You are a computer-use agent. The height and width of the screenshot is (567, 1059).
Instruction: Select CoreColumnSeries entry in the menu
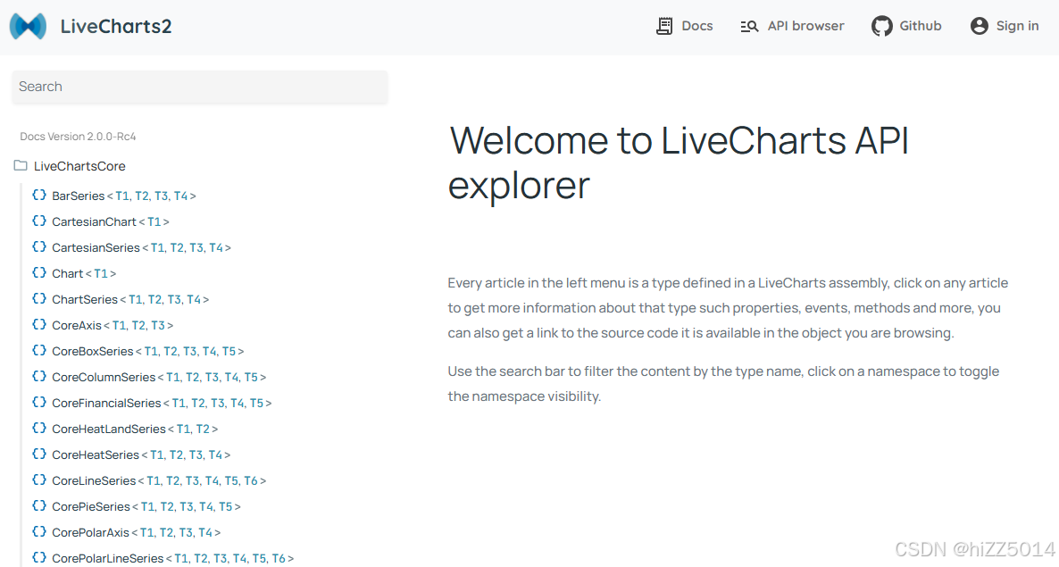(x=159, y=377)
